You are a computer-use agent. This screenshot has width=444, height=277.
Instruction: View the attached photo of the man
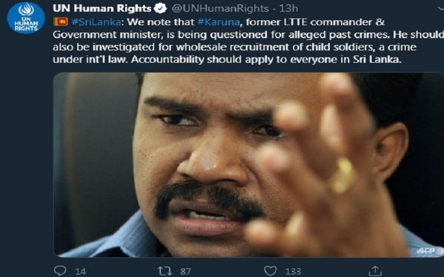[x=249, y=165]
